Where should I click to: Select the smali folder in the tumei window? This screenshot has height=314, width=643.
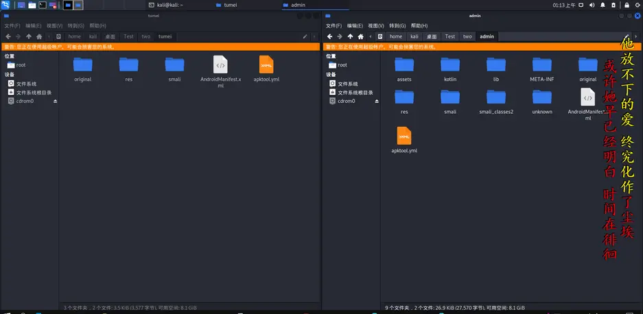click(175, 69)
